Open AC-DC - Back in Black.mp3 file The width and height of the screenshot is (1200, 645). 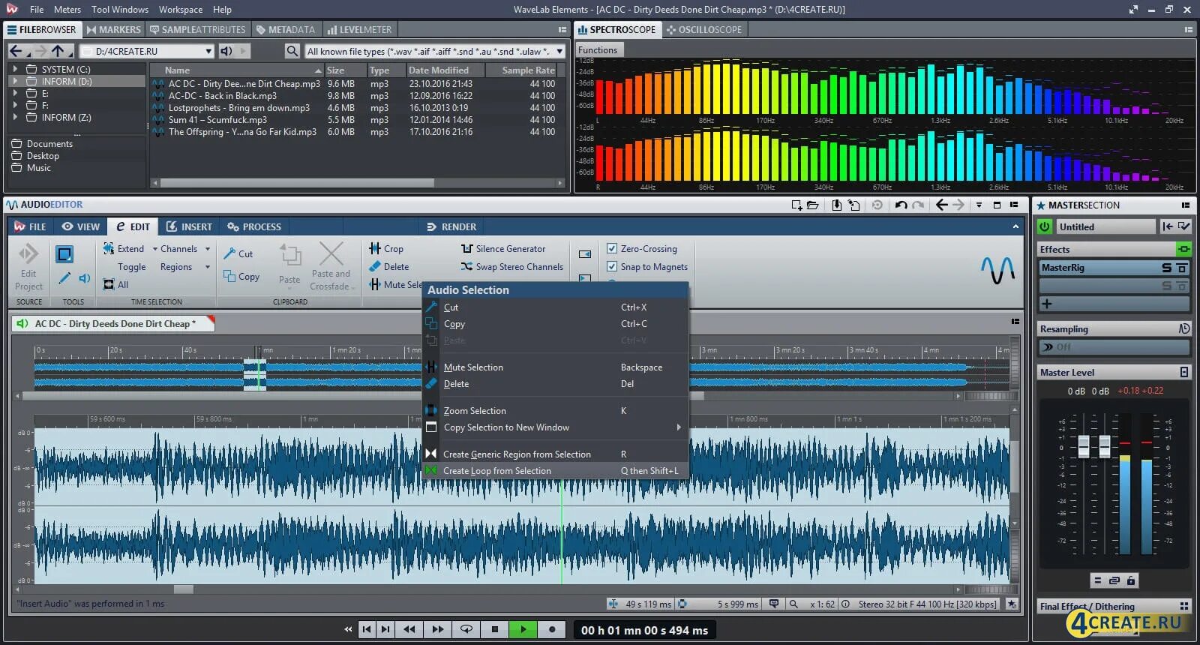222,96
